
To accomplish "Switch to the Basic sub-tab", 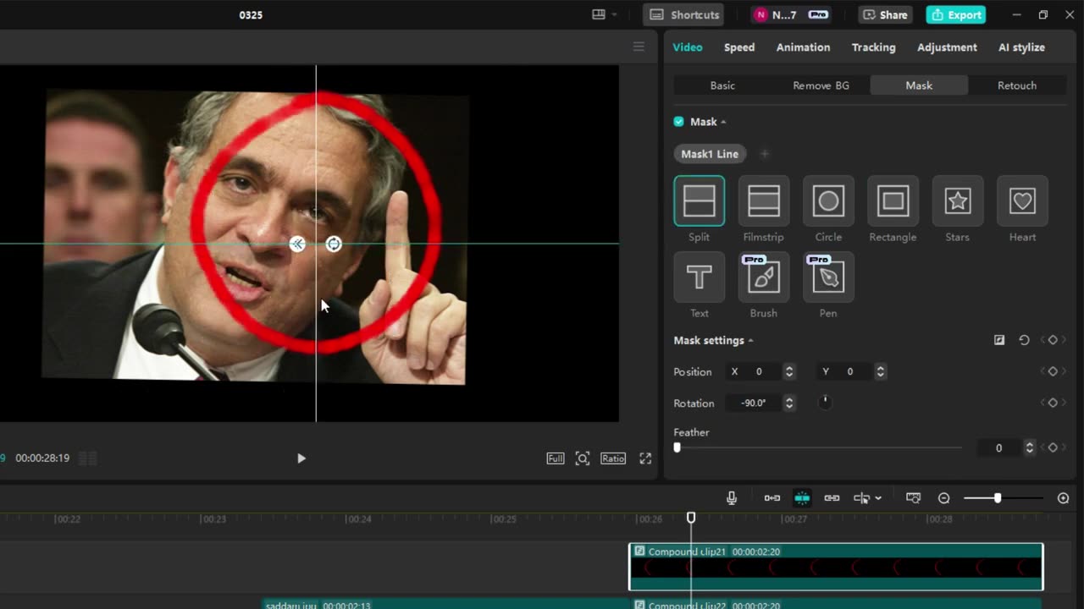I will [722, 85].
